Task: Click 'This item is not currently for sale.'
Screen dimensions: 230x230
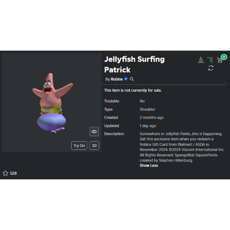Action: 133,90
